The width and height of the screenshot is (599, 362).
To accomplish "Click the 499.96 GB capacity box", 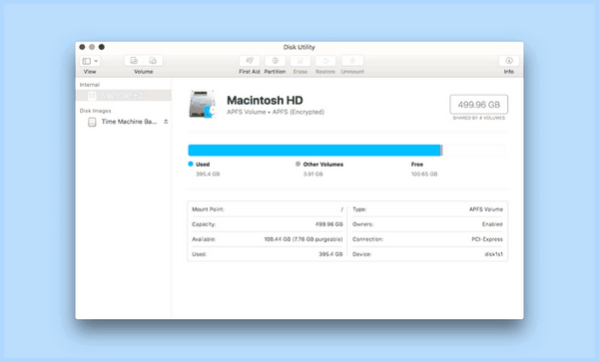I will (x=478, y=105).
